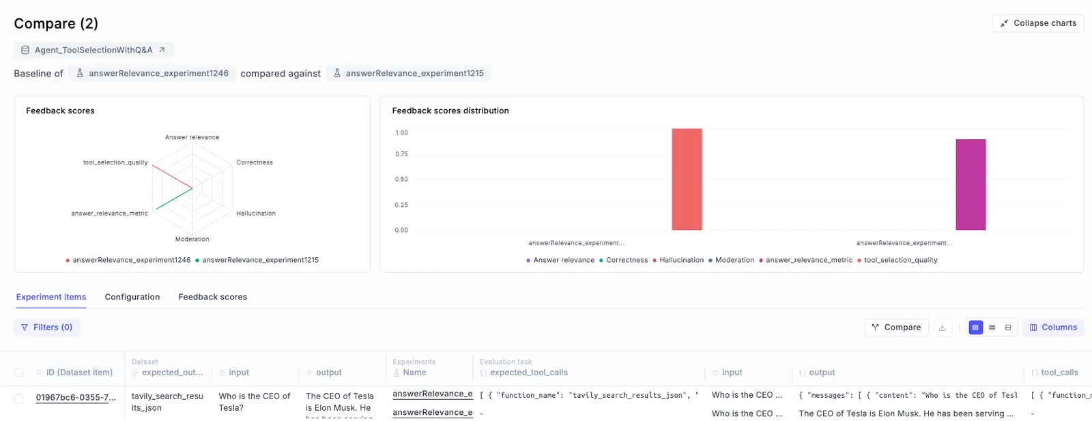The height and width of the screenshot is (421, 1092).
Task: Check the select-all checkbox in table header
Action: coord(19,373)
